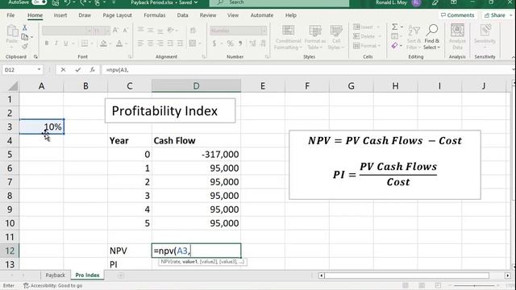Switch to the Page Layout tab
516x290 pixels.
tap(117, 15)
